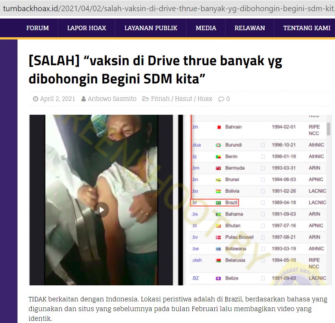335x323 pixels.
Task: Click the author person icon
Action: pyautogui.click(x=83, y=99)
